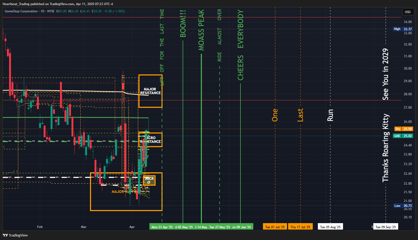Click the open value O25.00
Image resolution: width=418 pixels, height=240 pixels.
(61, 11)
